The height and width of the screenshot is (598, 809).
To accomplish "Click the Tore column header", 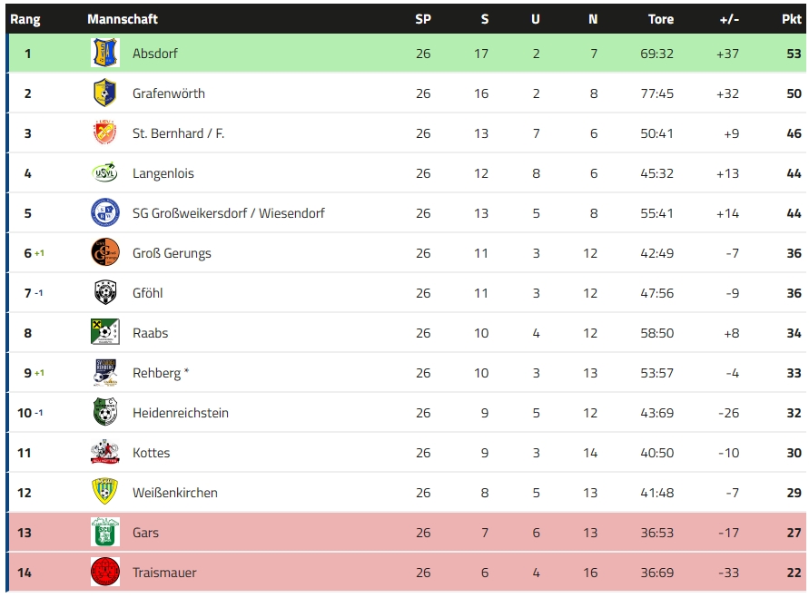I will tap(661, 19).
